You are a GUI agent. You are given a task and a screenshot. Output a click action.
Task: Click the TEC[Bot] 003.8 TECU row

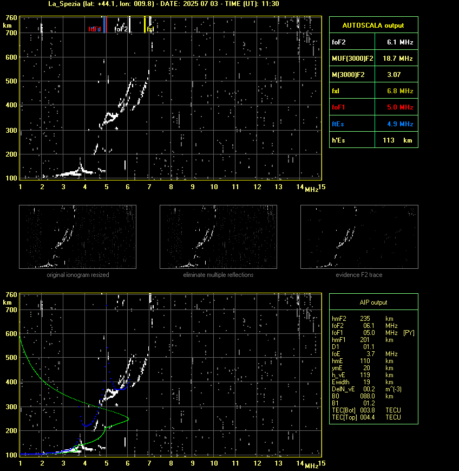(x=366, y=410)
